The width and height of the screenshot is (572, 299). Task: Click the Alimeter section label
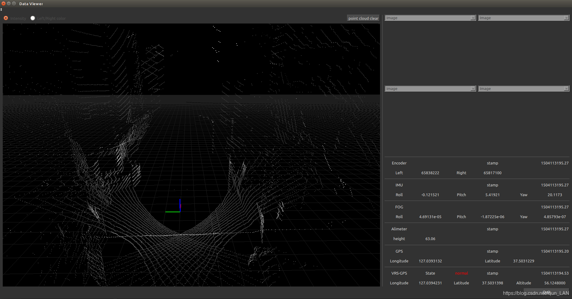399,229
